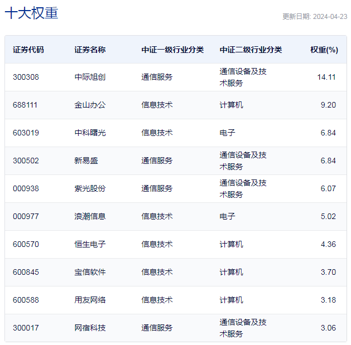Click the 十大权重 heading
The image size is (351, 345).
pos(32,13)
